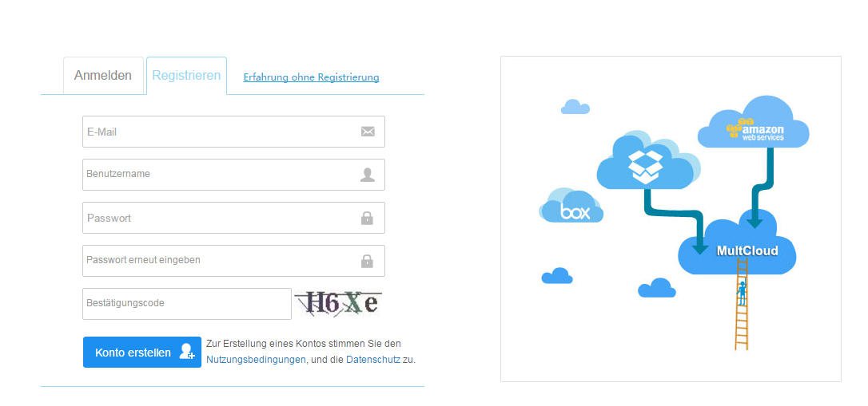Click the Konto erstellen button
Image resolution: width=868 pixels, height=406 pixels.
142,352
